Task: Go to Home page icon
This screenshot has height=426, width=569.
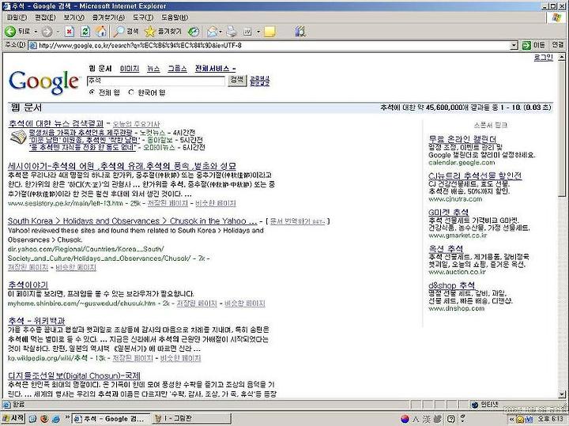Action: point(101,32)
